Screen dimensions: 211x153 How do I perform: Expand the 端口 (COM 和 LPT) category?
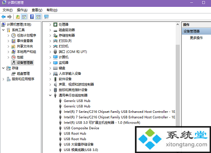point(50,52)
